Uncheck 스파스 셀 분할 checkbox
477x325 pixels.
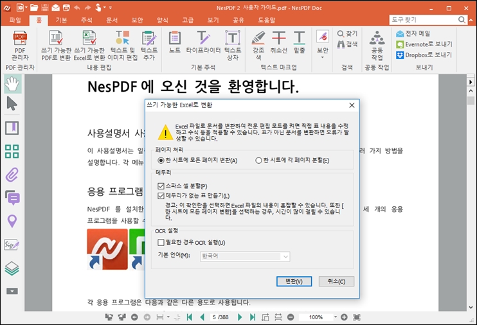coord(161,186)
